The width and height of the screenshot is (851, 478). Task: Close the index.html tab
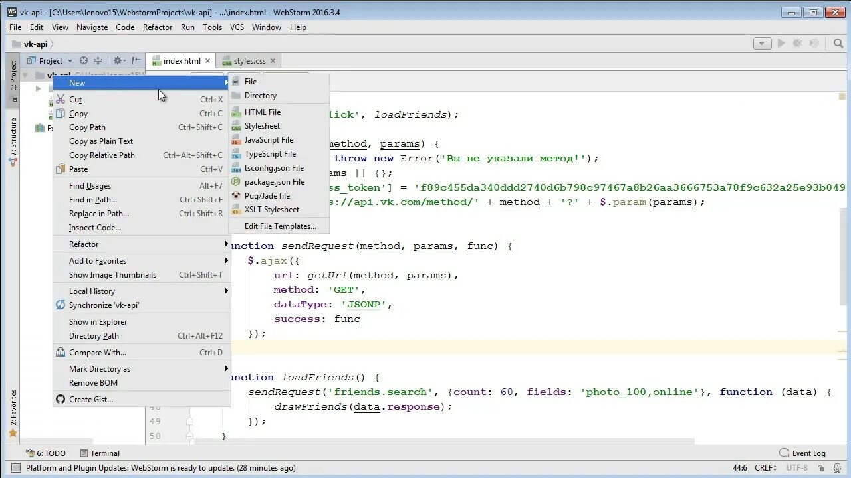207,60
